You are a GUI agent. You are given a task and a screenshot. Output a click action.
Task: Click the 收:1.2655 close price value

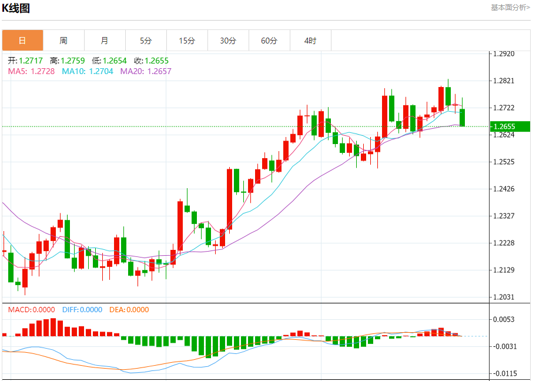tap(152, 61)
